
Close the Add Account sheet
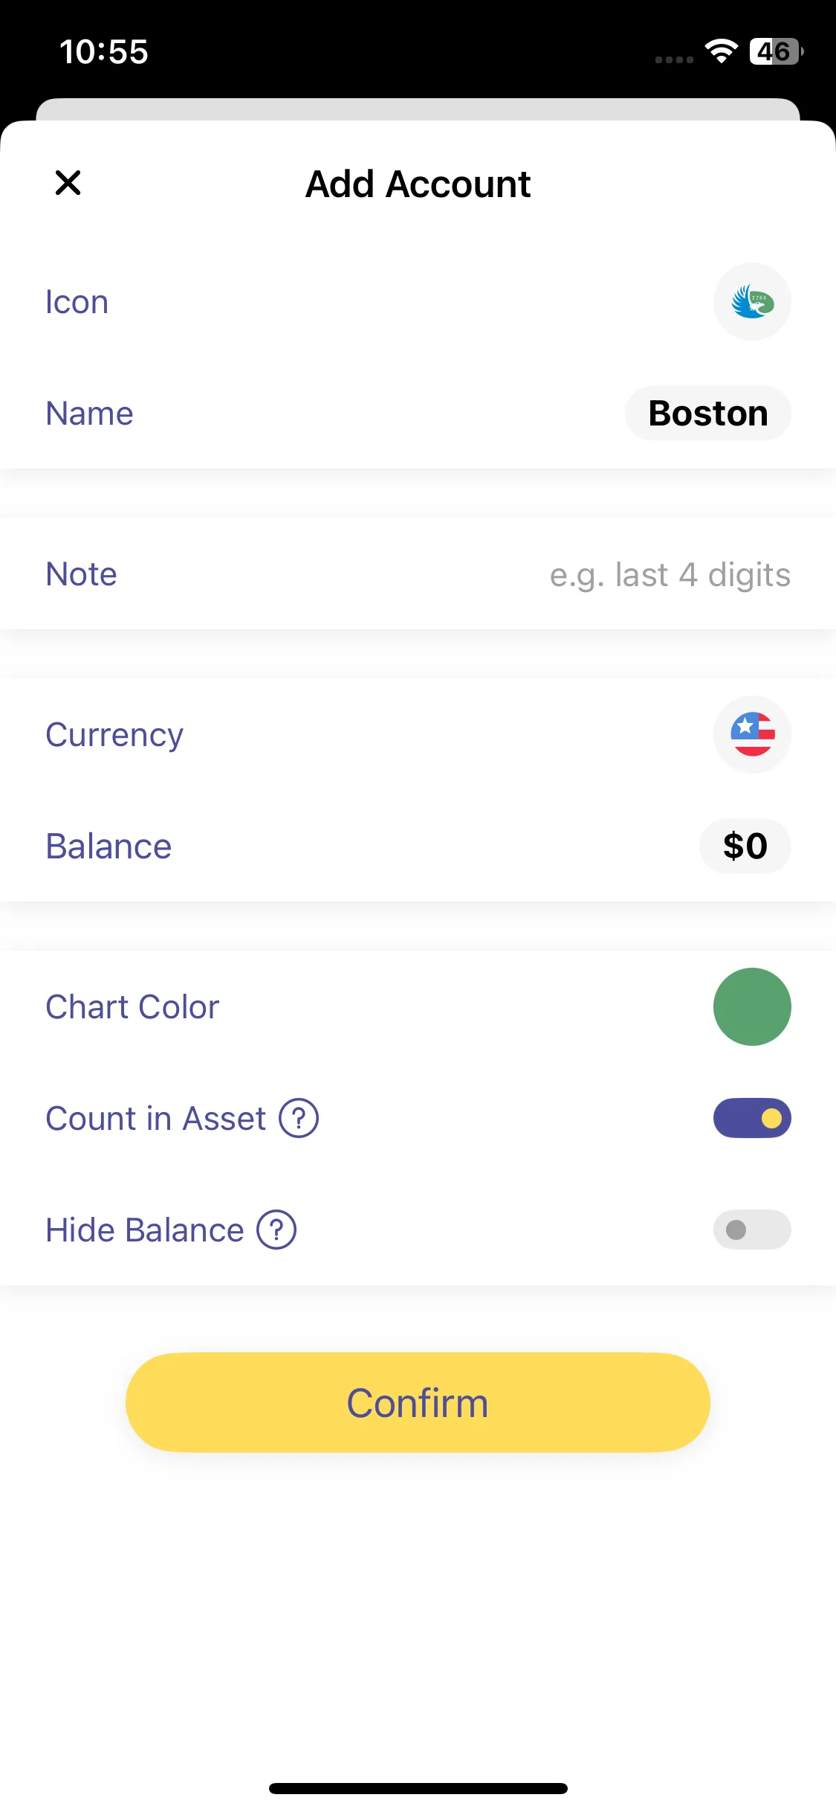click(68, 183)
